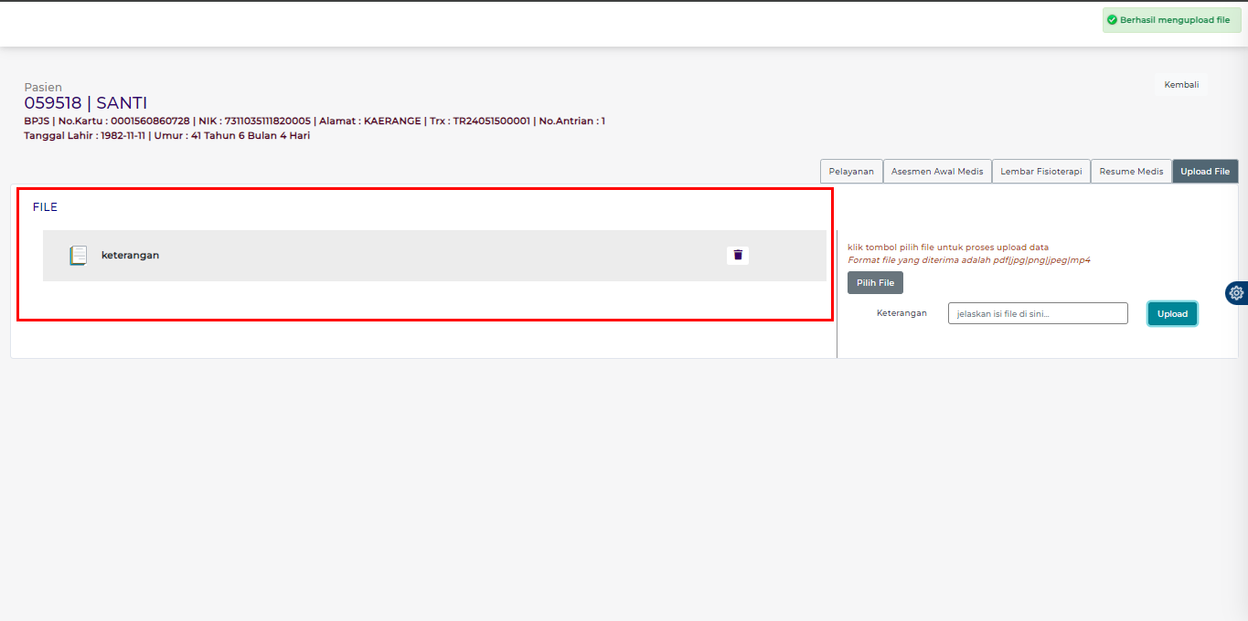Viewport: 1248px width, 621px height.
Task: Click the document icon beside keterangan
Action: [x=79, y=256]
